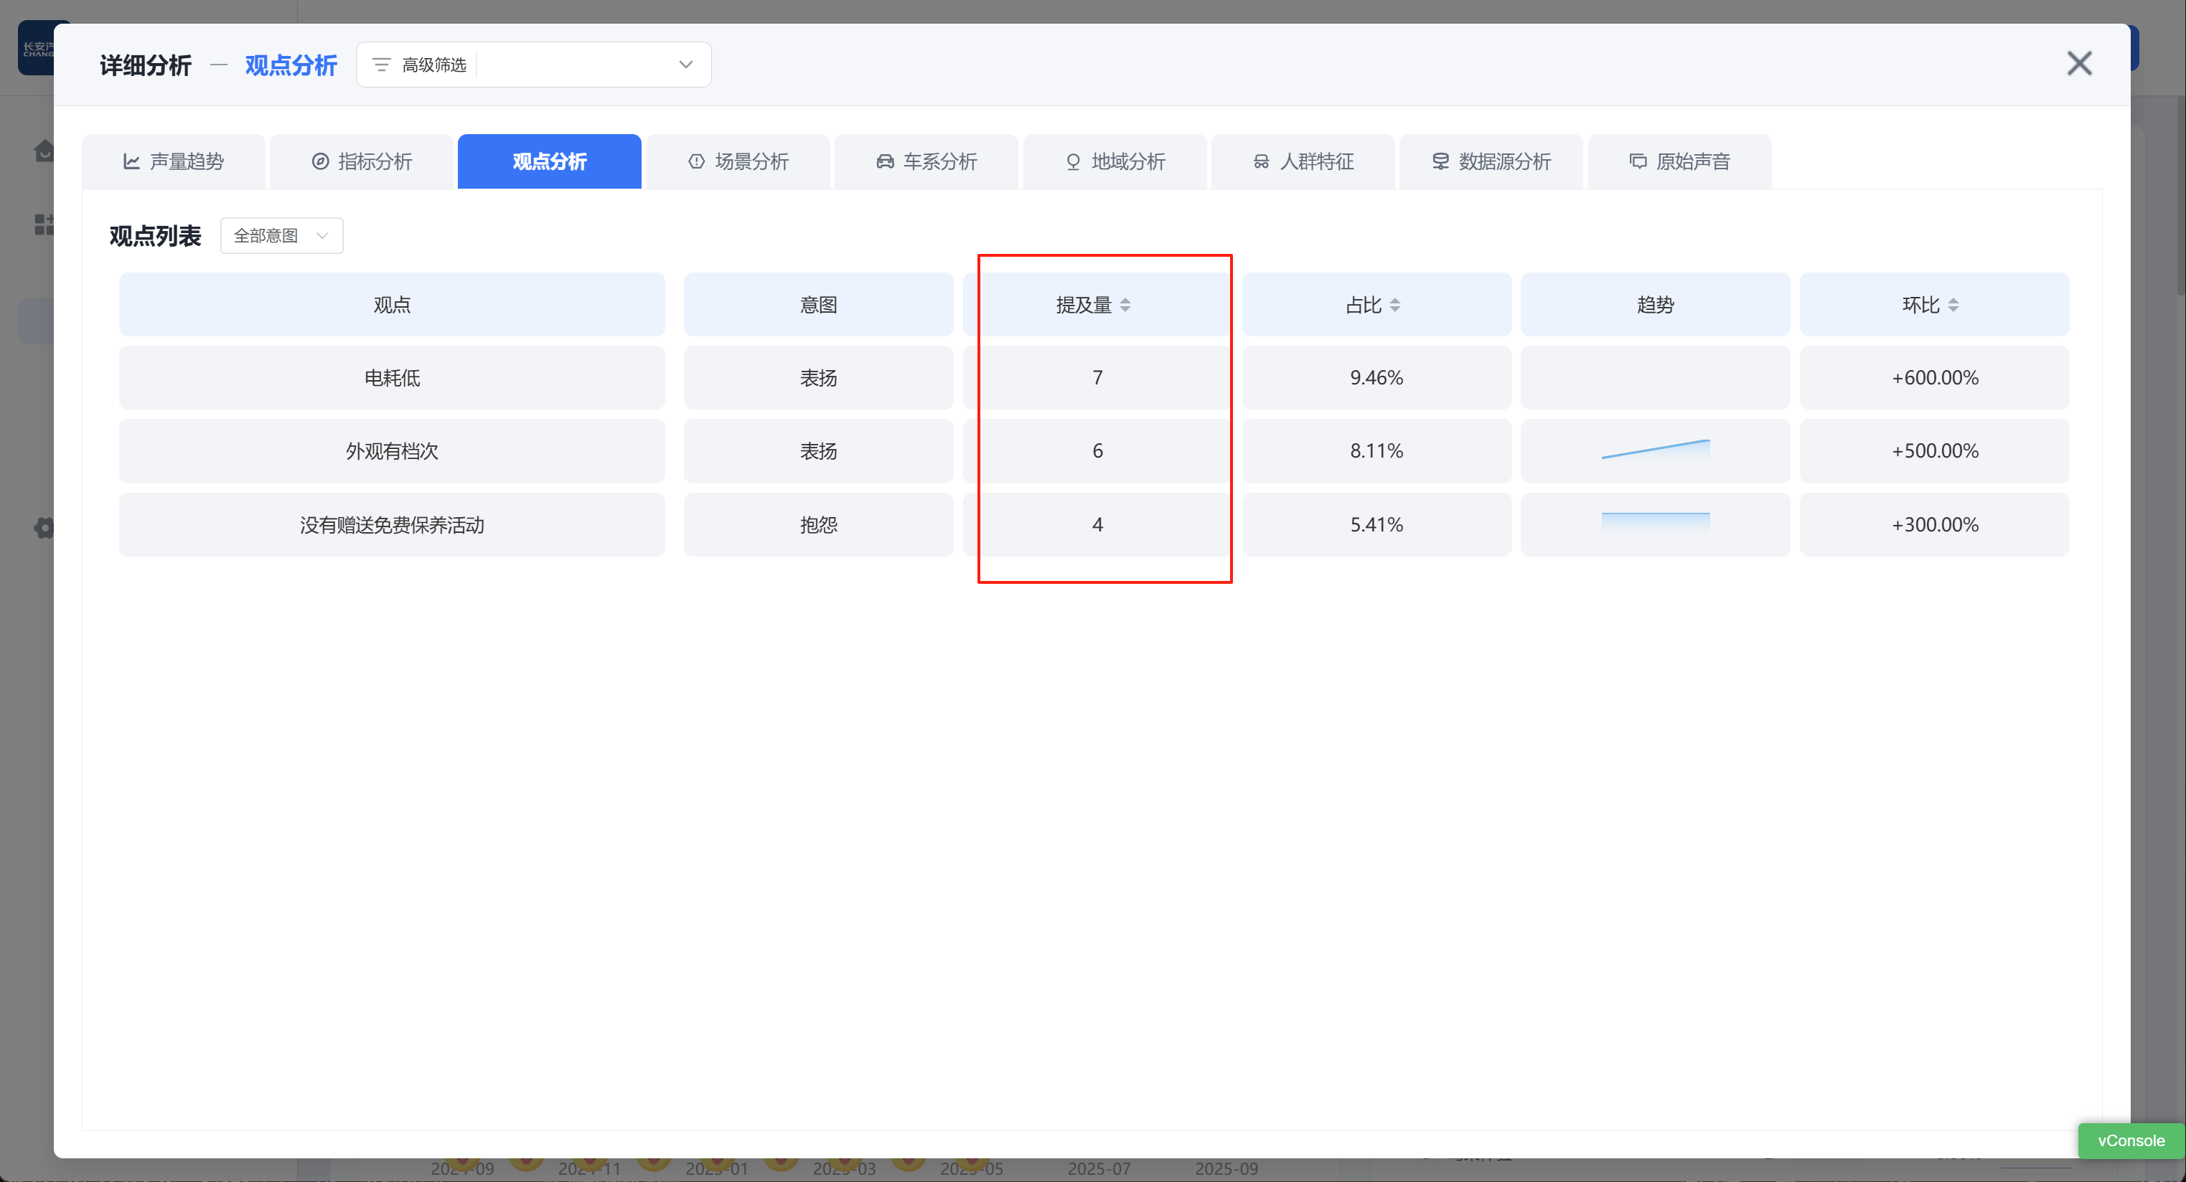
Task: Click the 车系分析 car icon
Action: tap(885, 161)
